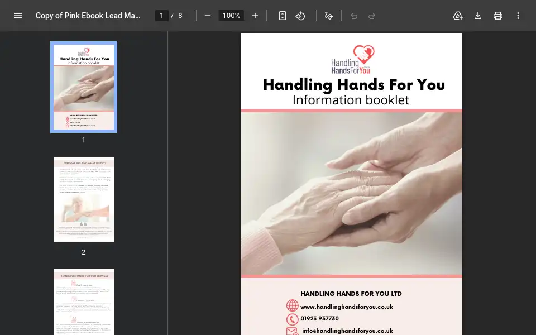Click the pink phone icon
The height and width of the screenshot is (335, 536).
click(x=292, y=319)
